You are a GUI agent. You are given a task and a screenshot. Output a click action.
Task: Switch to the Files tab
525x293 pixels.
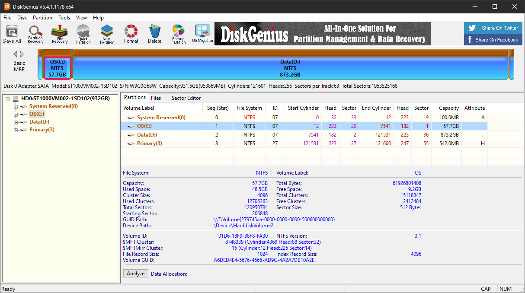[157, 98]
